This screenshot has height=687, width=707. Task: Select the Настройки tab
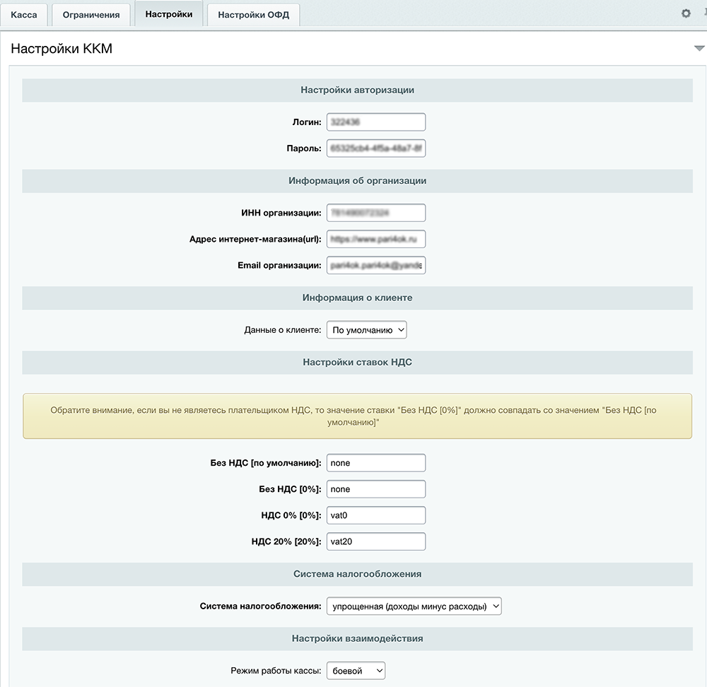(169, 14)
